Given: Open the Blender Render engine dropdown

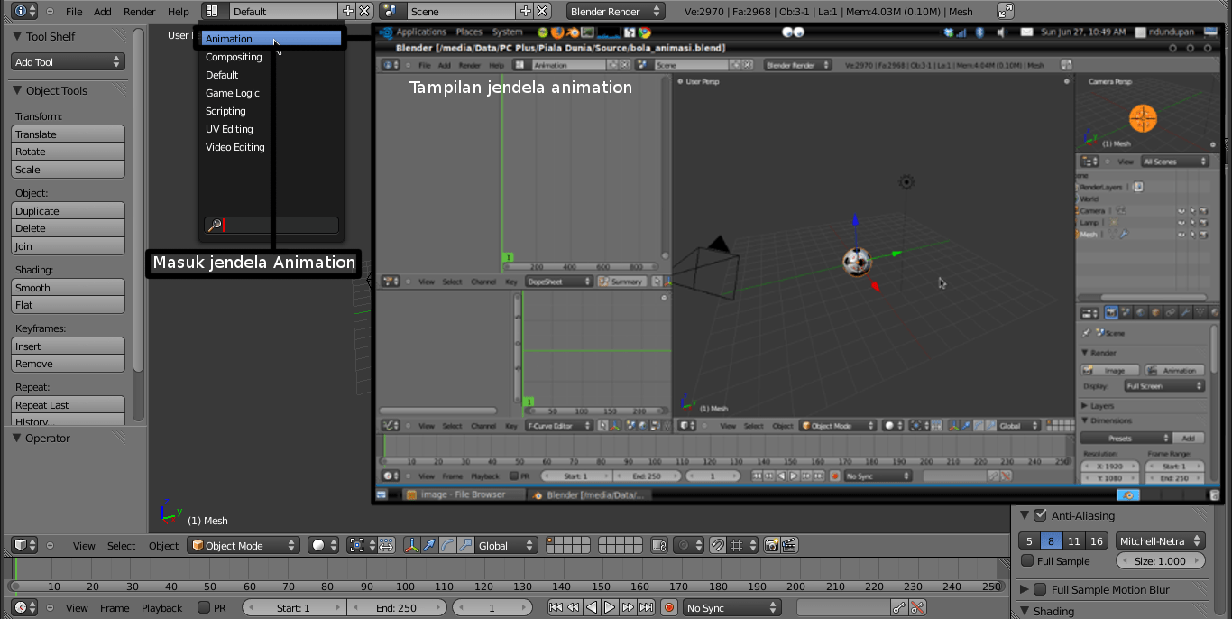Looking at the screenshot, I should (616, 12).
